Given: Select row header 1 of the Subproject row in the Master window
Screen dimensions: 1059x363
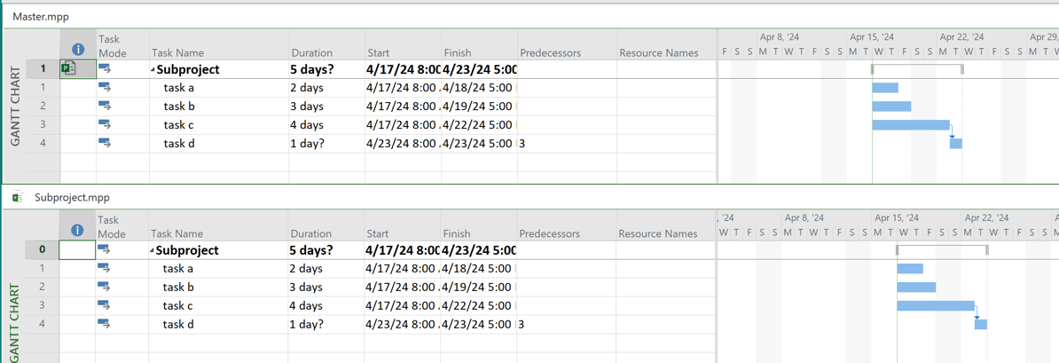Looking at the screenshot, I should click(x=43, y=69).
